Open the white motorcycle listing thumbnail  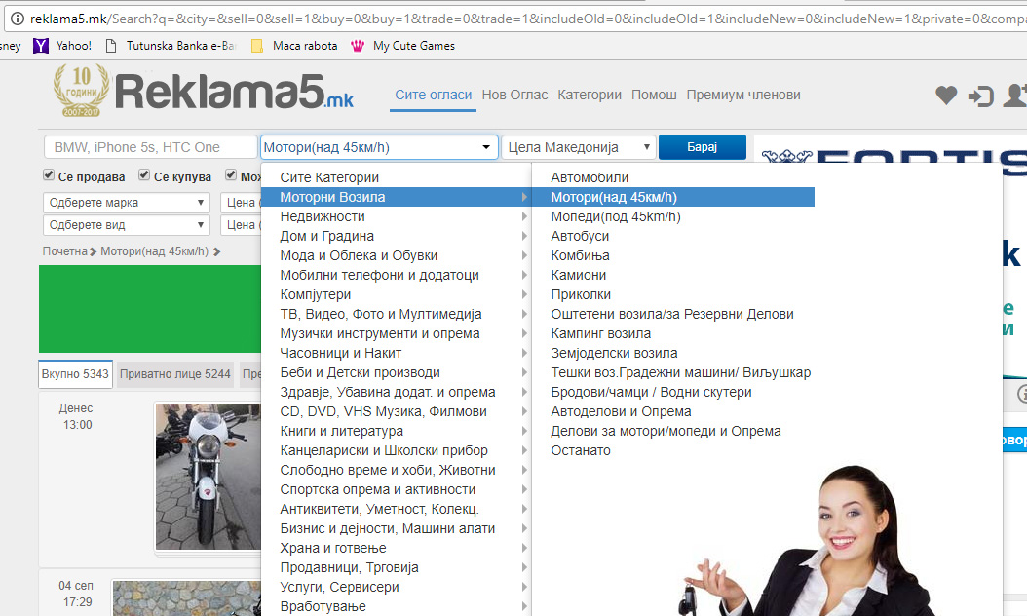click(209, 477)
